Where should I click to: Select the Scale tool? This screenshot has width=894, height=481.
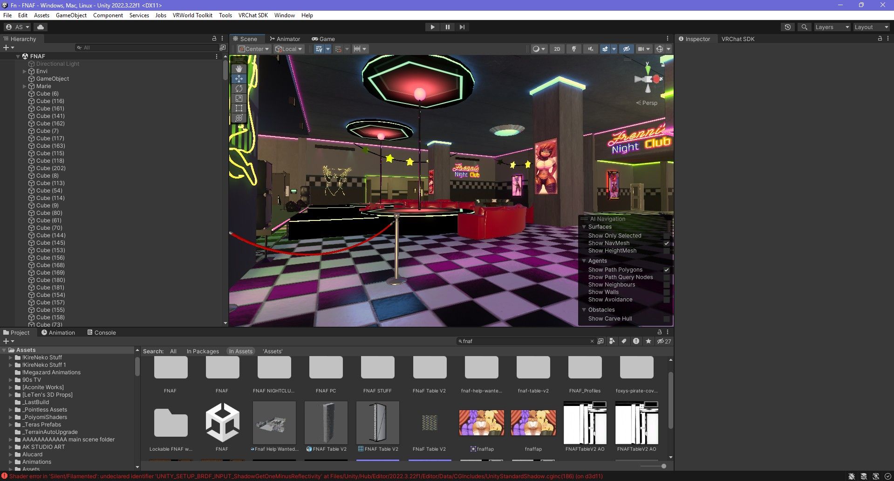(x=239, y=98)
